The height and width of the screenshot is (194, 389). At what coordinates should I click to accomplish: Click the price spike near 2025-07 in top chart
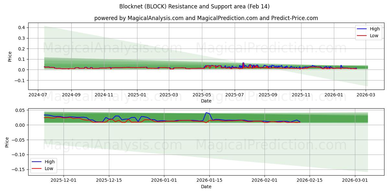tap(243, 63)
